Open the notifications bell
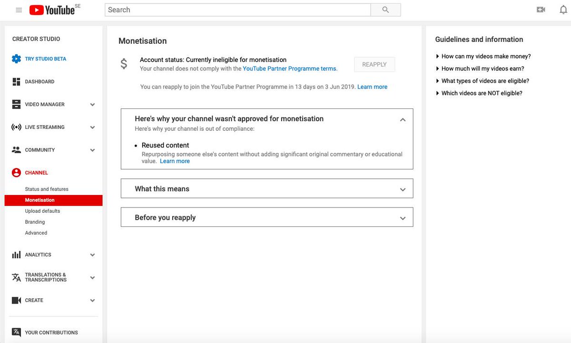The width and height of the screenshot is (571, 343). point(563,10)
